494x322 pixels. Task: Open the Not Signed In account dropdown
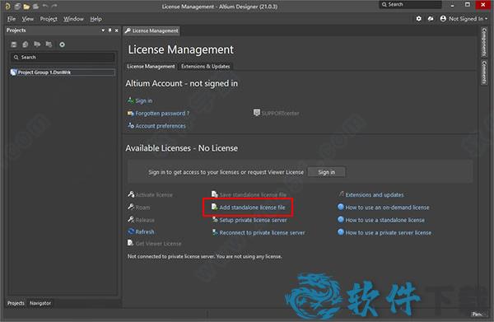pyautogui.click(x=464, y=19)
